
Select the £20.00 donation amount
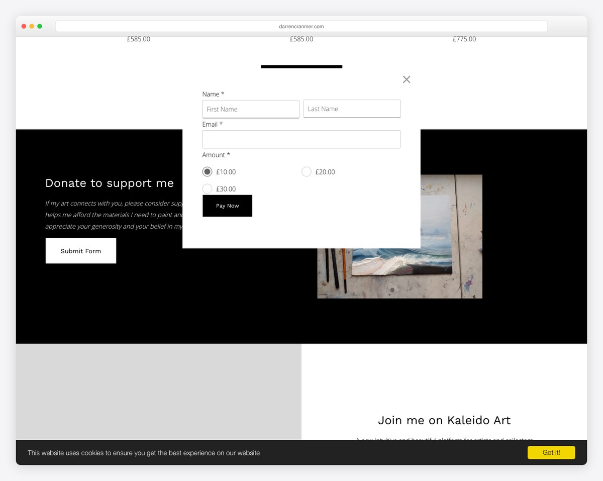pos(307,171)
